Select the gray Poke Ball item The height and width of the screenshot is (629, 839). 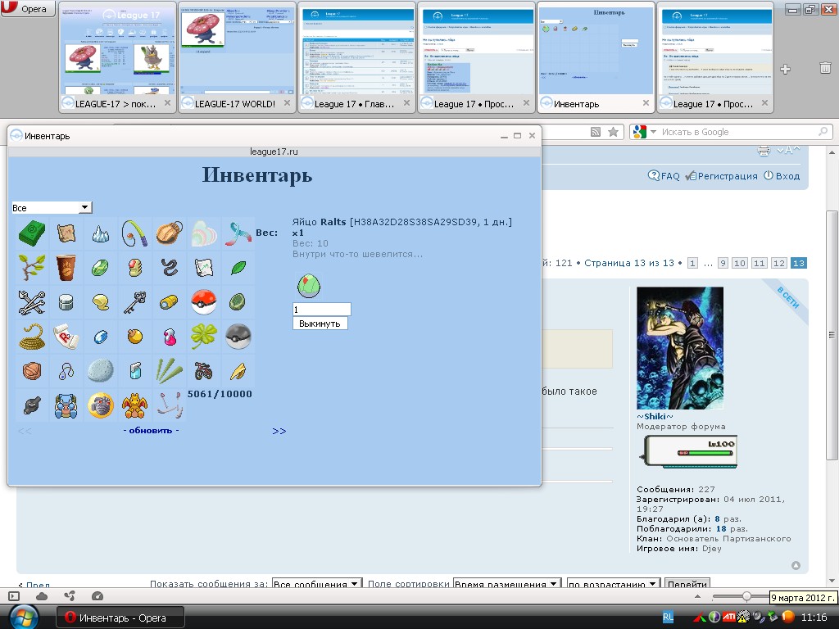point(238,337)
